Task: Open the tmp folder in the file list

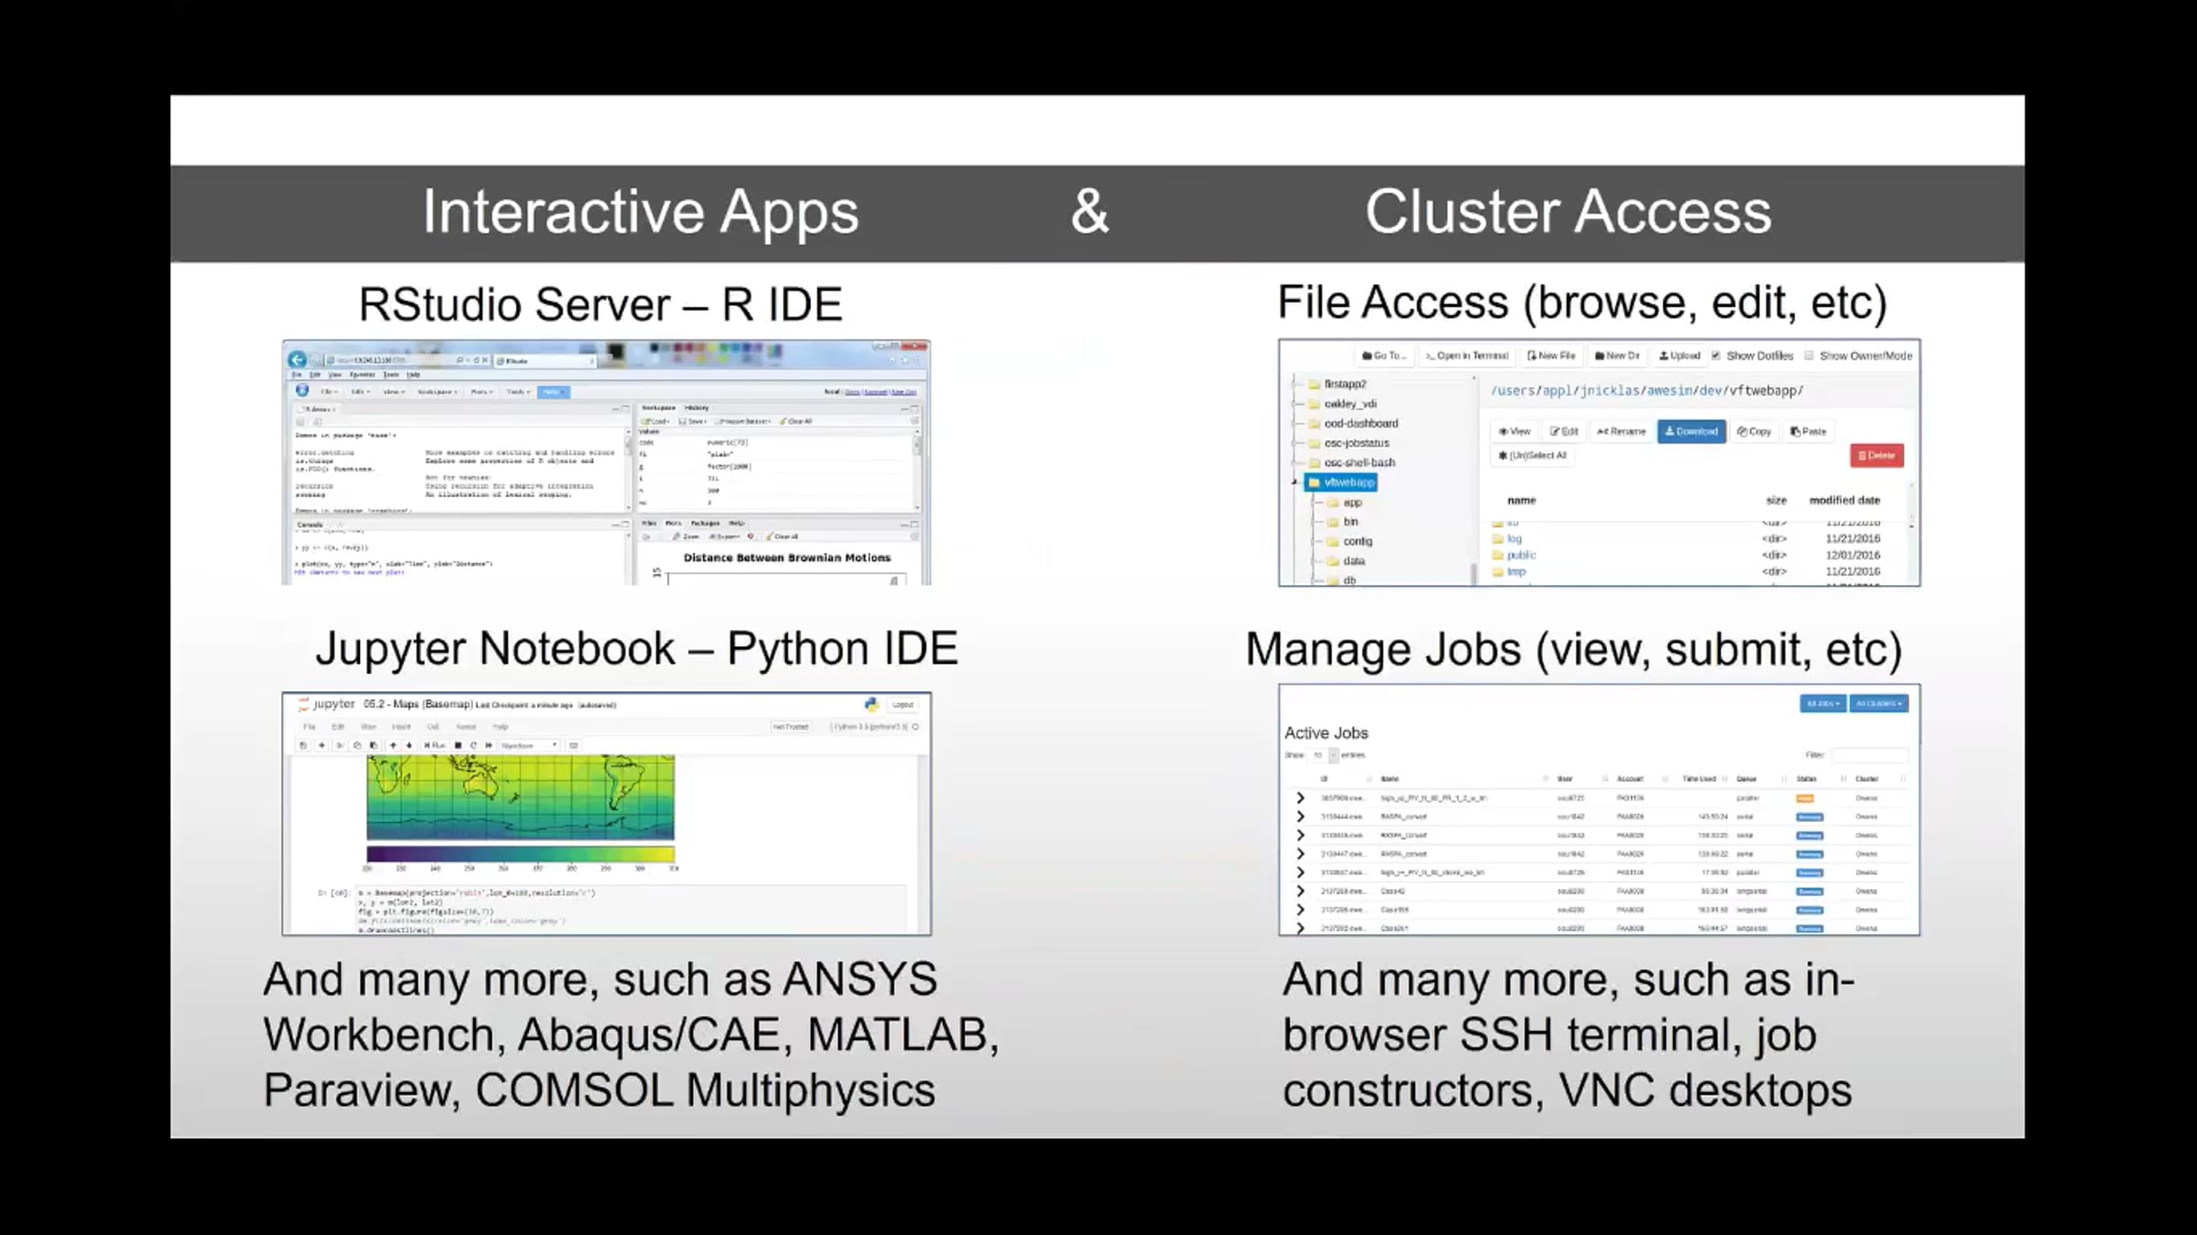Action: click(x=1516, y=571)
